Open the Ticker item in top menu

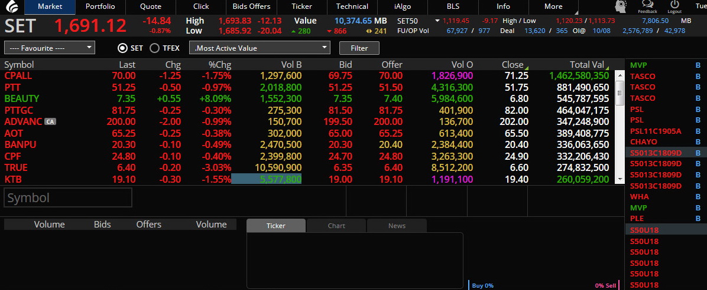click(x=301, y=6)
